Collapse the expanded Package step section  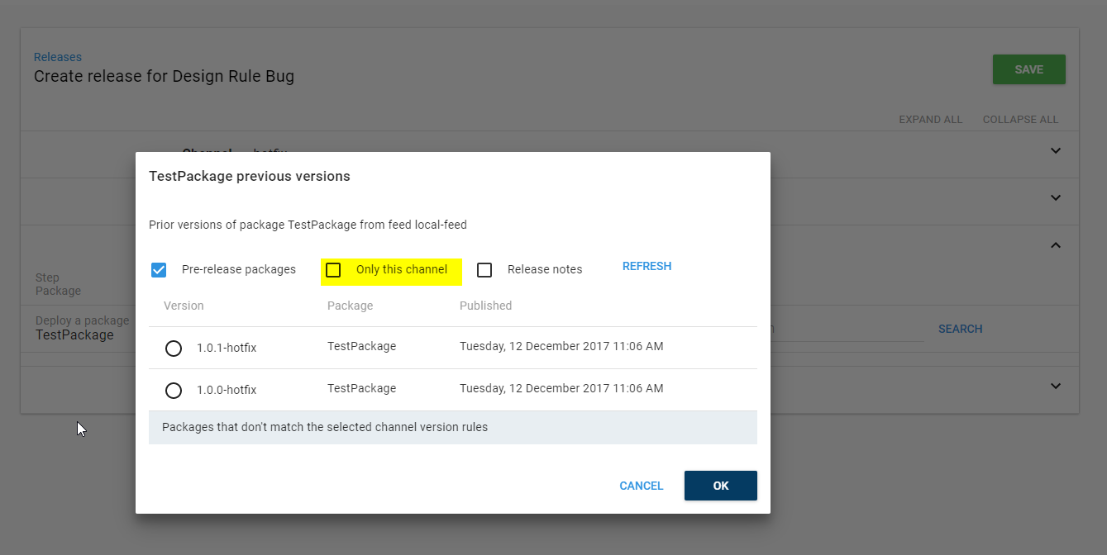(1055, 244)
